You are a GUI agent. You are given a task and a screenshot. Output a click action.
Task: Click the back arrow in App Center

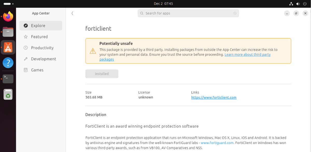(72, 13)
